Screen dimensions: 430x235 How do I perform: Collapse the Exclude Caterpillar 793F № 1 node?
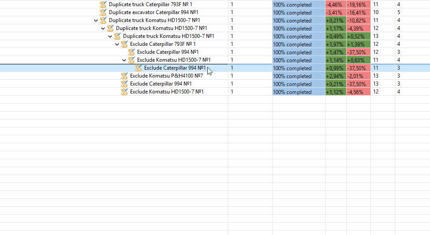click(x=117, y=45)
